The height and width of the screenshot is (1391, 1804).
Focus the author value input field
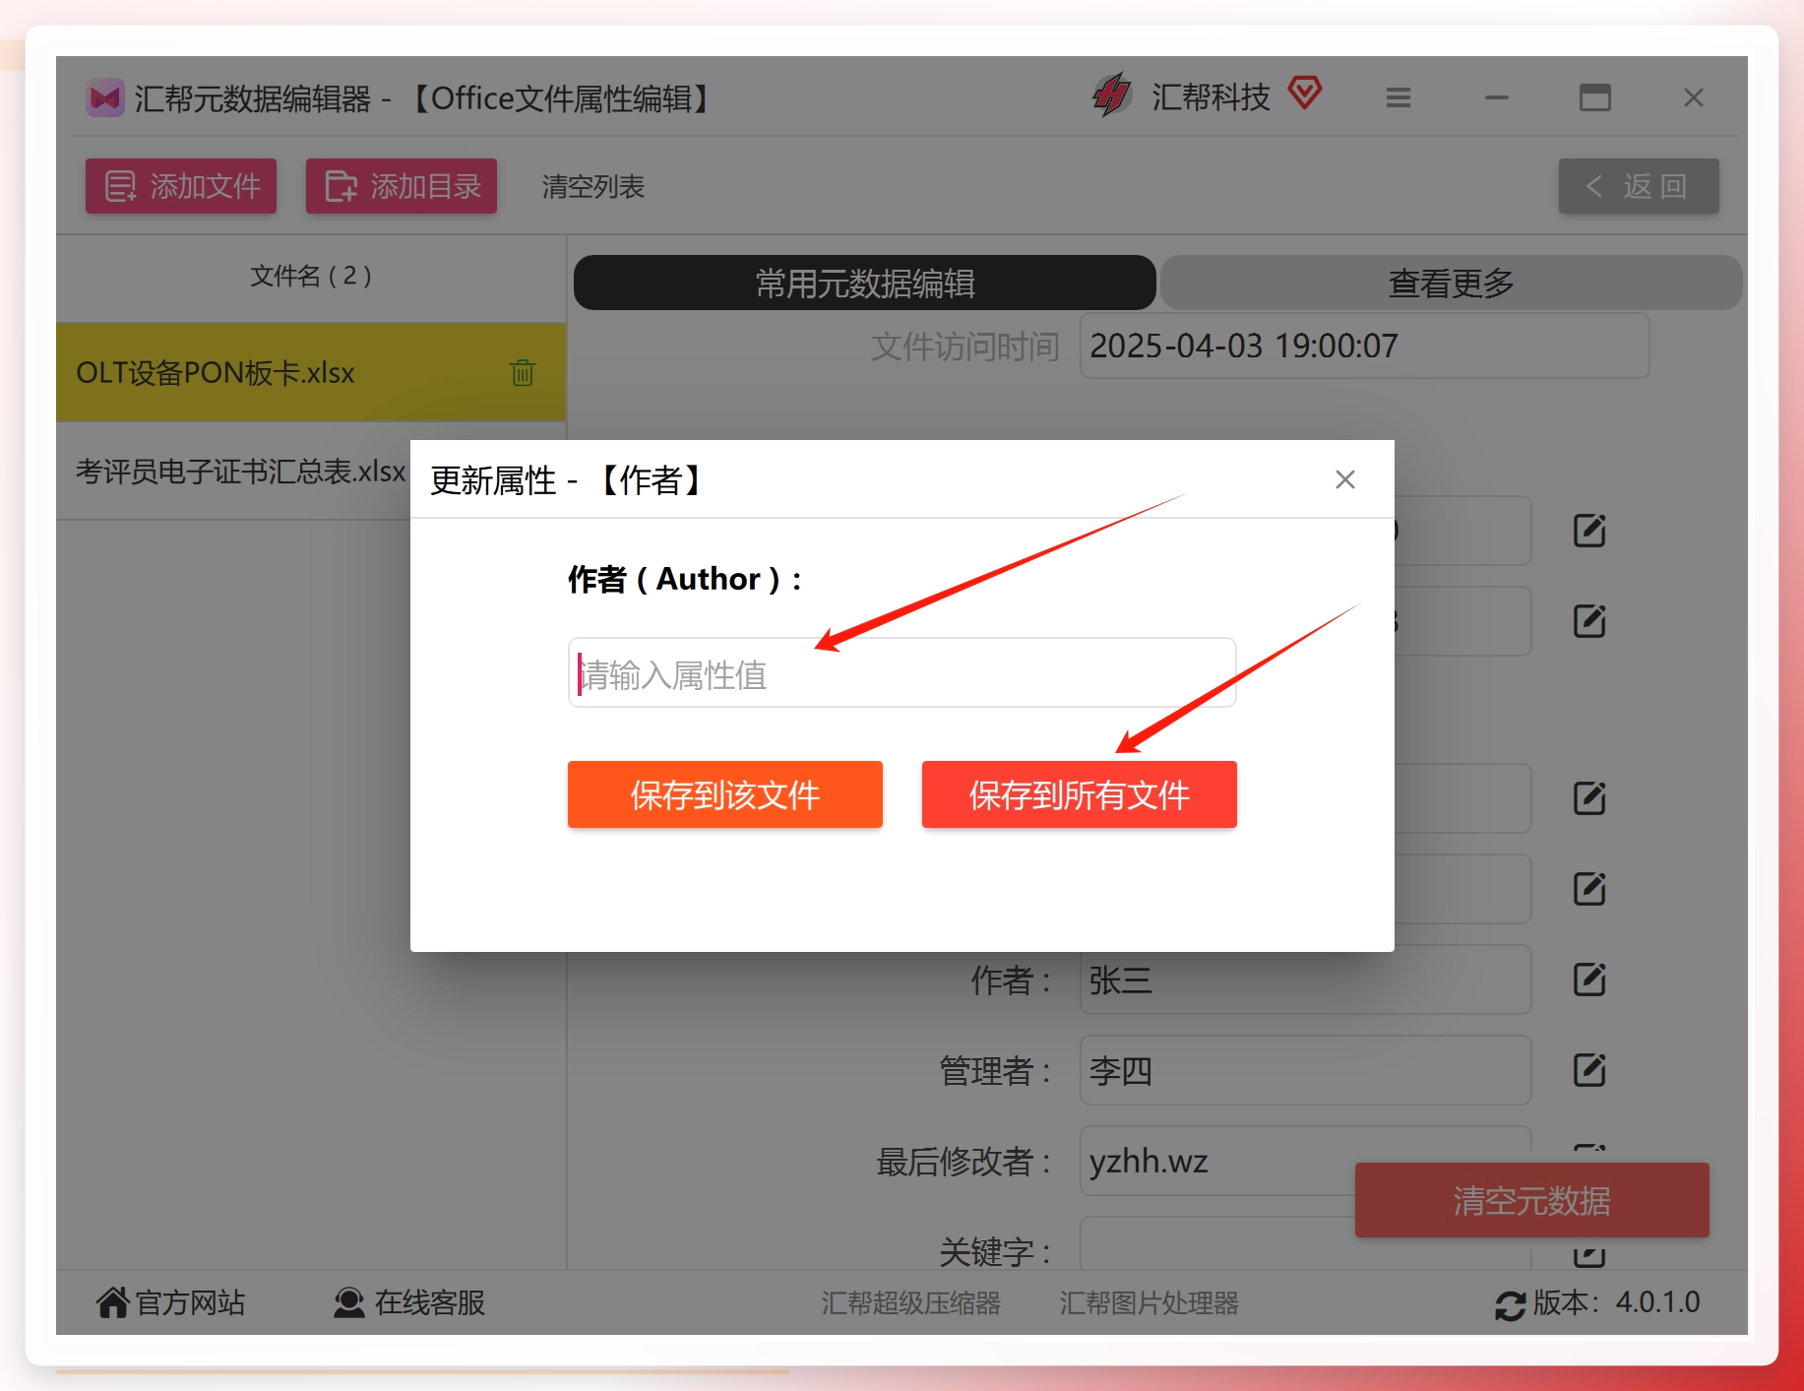tap(902, 673)
